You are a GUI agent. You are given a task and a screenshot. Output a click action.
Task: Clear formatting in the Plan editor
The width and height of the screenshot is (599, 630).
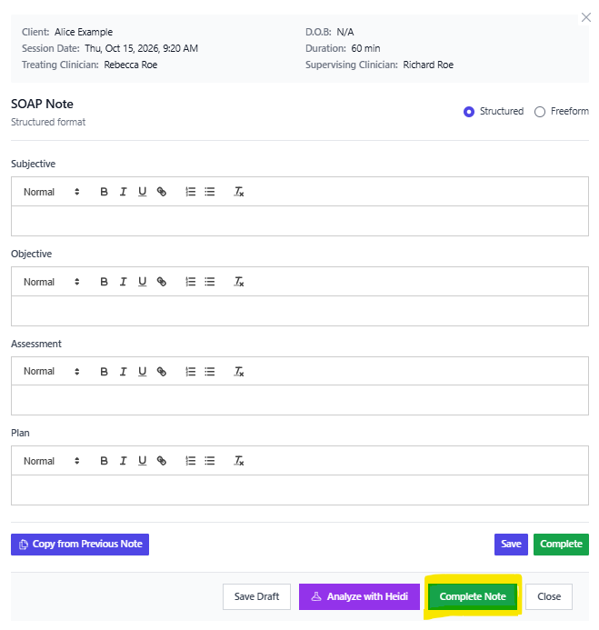tap(239, 461)
